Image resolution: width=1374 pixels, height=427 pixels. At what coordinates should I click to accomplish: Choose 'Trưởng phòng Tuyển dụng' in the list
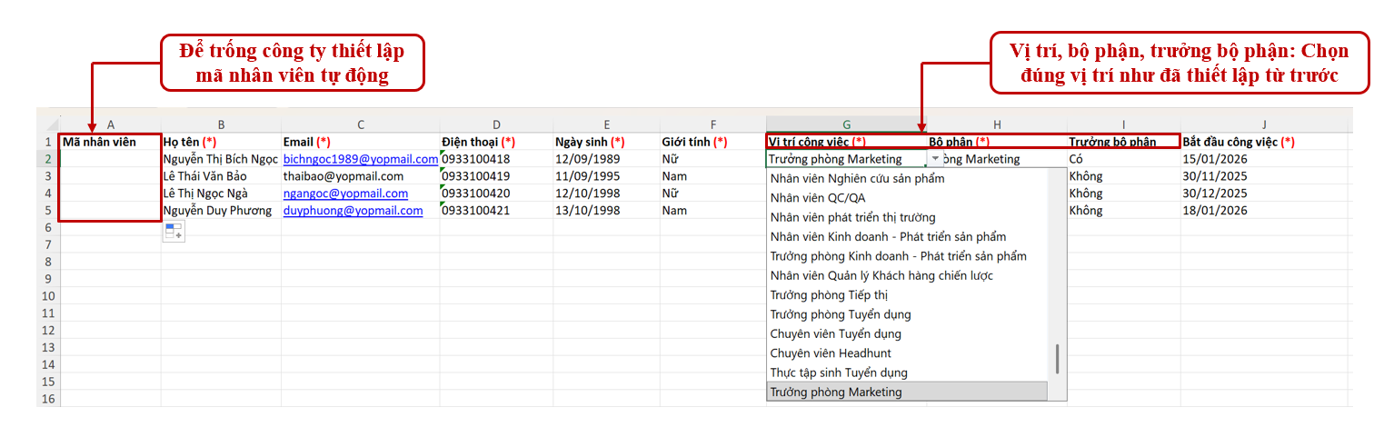[x=840, y=314]
